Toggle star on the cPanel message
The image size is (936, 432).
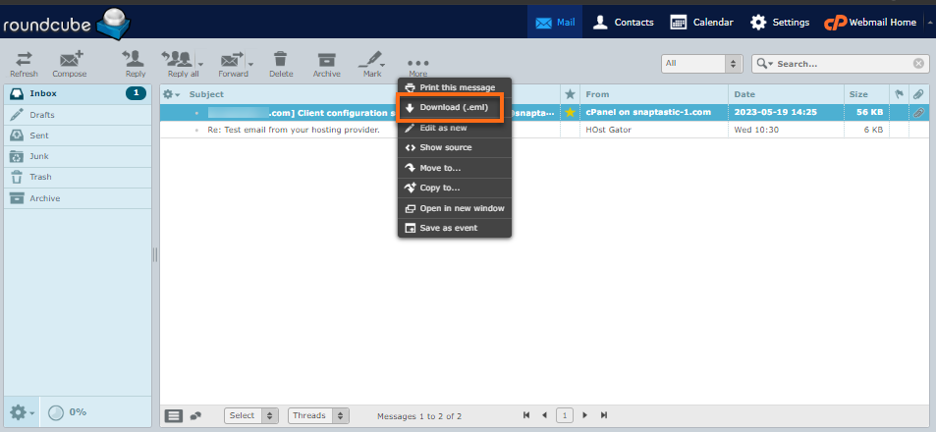[570, 112]
